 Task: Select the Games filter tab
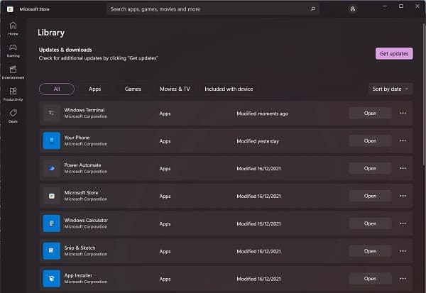133,89
